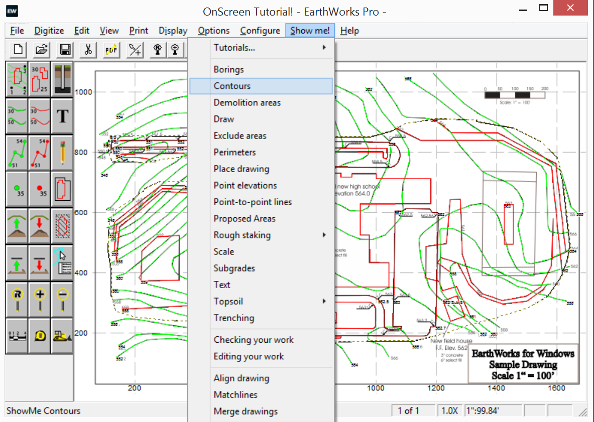This screenshot has width=594, height=422.
Task: Select the red proposed contours tool
Action: point(40,116)
